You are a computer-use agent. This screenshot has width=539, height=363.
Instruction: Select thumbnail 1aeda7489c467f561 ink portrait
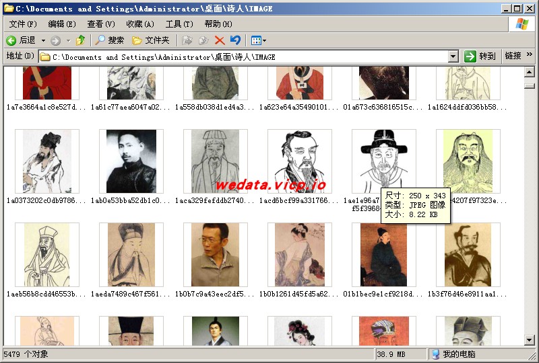[x=131, y=255]
